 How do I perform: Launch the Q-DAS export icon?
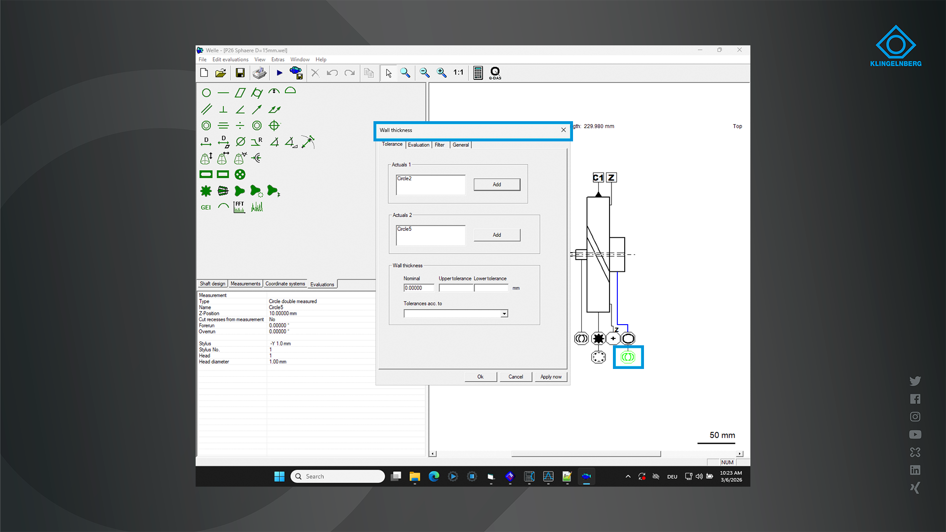tap(495, 73)
